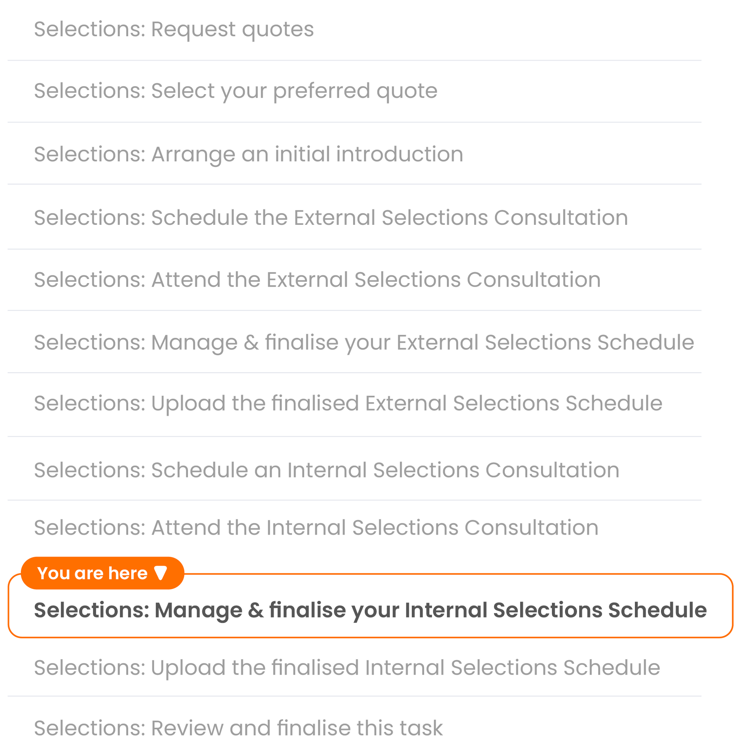This screenshot has height=754, width=741.
Task: Open 'Upload the finalised Internal Selections Schedule'
Action: tap(347, 667)
